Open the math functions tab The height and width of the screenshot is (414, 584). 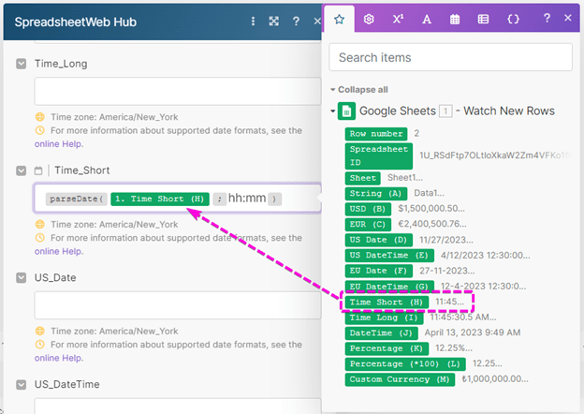(x=398, y=19)
